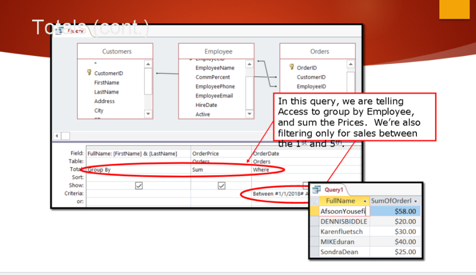Click the Query1 tab datasheet icon
The width and height of the screenshot is (476, 275).
tap(317, 189)
